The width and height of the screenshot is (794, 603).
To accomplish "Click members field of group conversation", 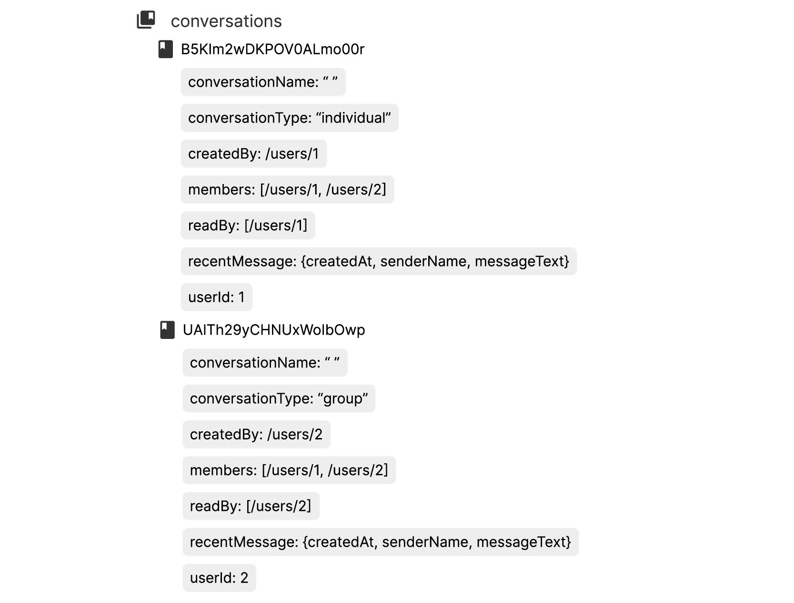I will point(289,470).
